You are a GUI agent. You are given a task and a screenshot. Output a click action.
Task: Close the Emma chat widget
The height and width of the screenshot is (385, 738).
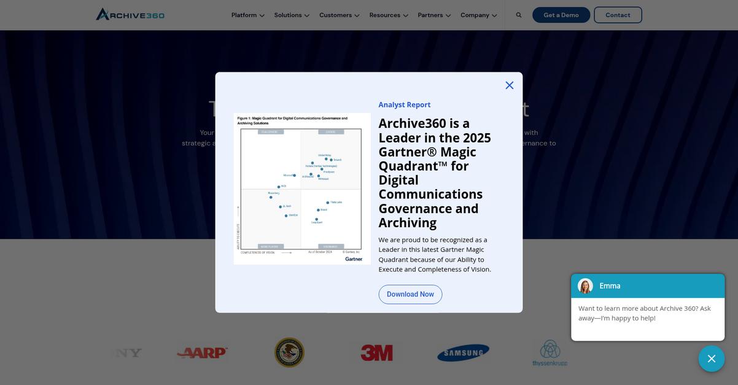point(712,359)
